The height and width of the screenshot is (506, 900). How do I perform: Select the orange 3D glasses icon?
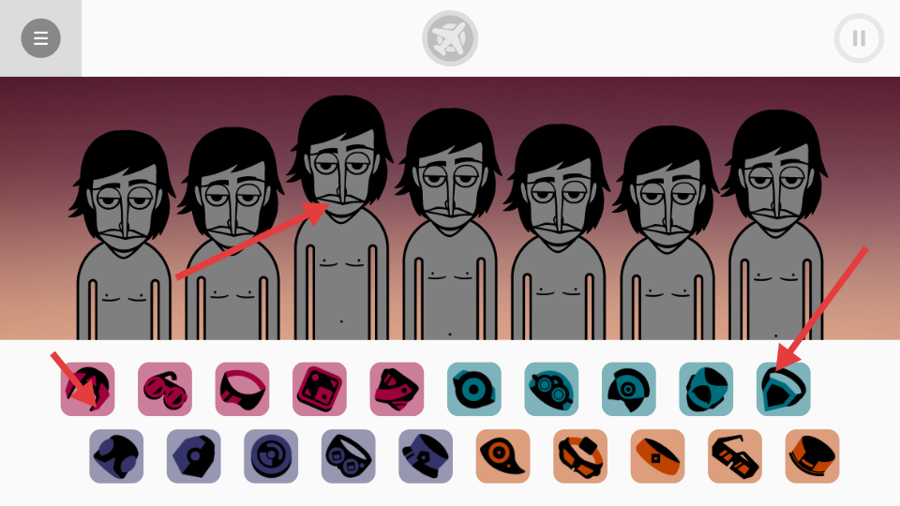(735, 456)
